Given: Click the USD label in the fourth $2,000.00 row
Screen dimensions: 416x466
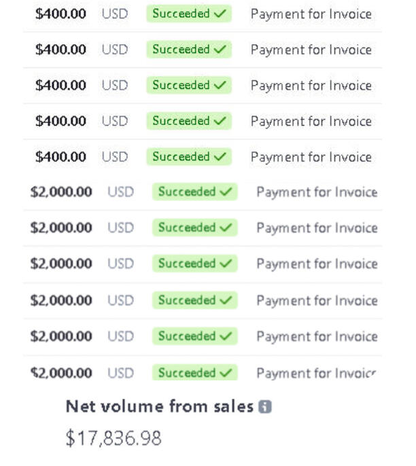Looking at the screenshot, I should click(x=120, y=300).
